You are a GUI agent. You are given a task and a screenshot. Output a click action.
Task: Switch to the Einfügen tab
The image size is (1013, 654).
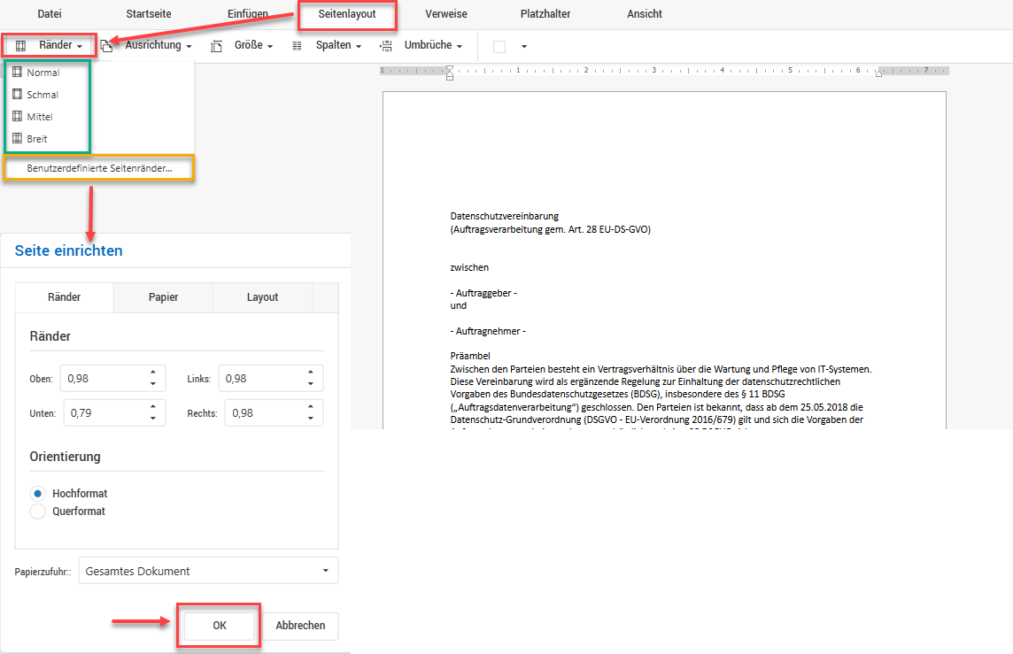pos(247,13)
